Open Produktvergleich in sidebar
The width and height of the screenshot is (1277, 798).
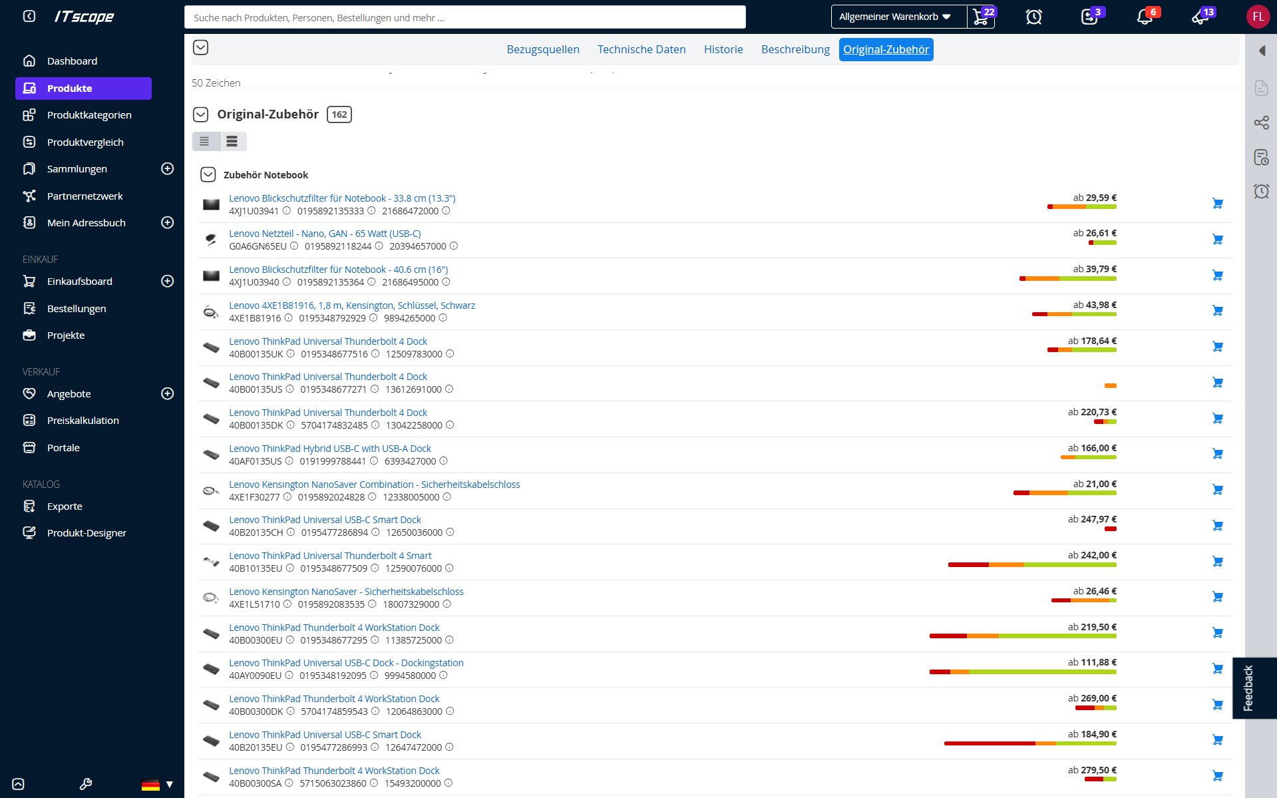(x=85, y=142)
